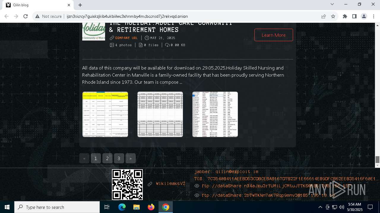Viewport: 380px width, 213px height.
Task: Click the MAY 21, 2025 date
Action: pyautogui.click(x=160, y=38)
